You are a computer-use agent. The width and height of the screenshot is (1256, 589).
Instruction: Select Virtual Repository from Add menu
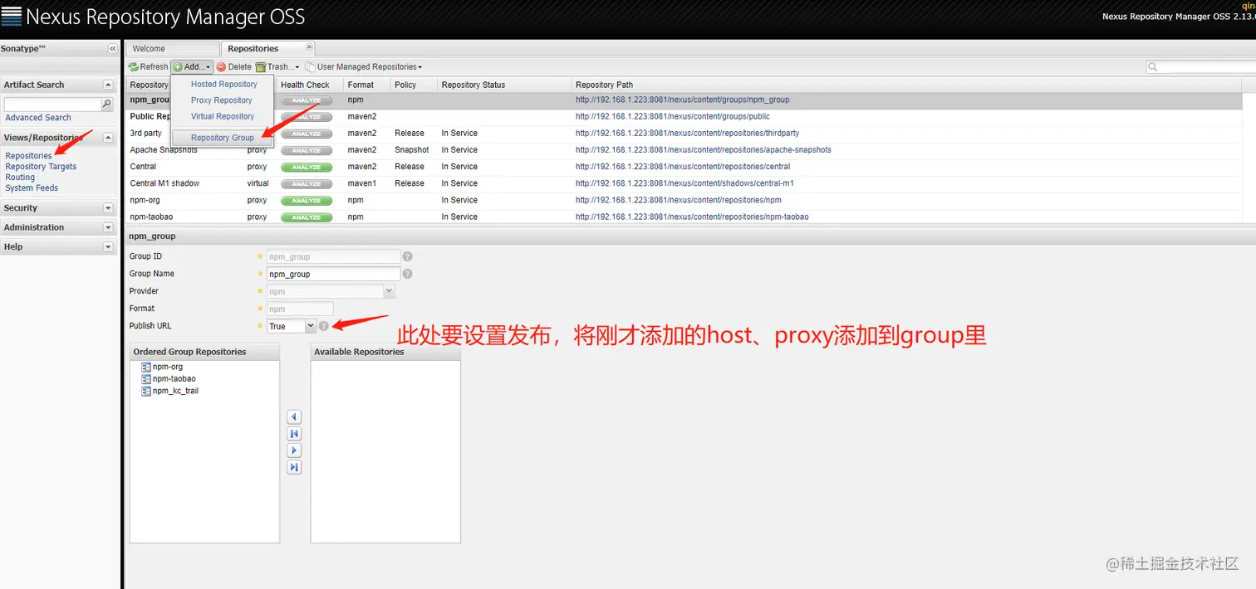coord(222,116)
